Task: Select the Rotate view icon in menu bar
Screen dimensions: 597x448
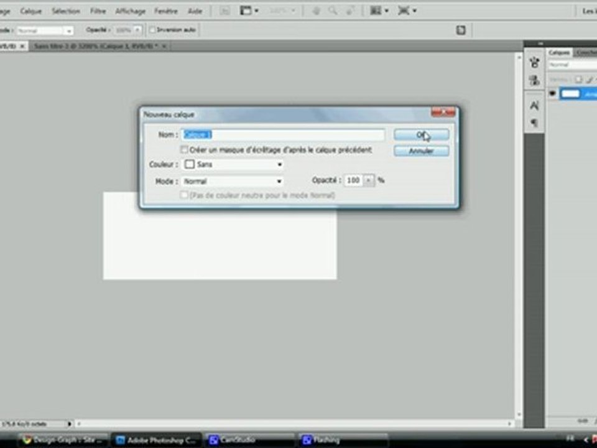Action: 350,11
